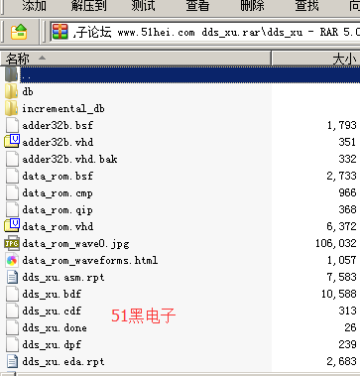
Task: Click the RAR archive icon in address bar
Action: [60, 32]
